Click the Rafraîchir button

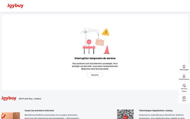[x=95, y=75]
